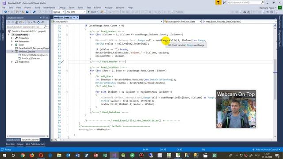The height and width of the screenshot is (159, 283).
Task: Collapse the outer for loop at line 37
Action: 67,34
